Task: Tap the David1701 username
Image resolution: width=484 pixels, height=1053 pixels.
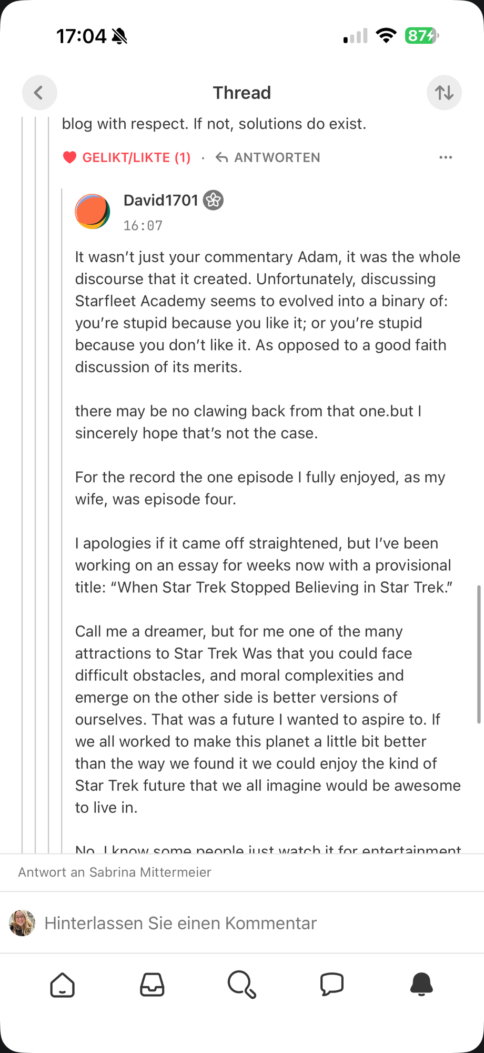Action: tap(160, 201)
